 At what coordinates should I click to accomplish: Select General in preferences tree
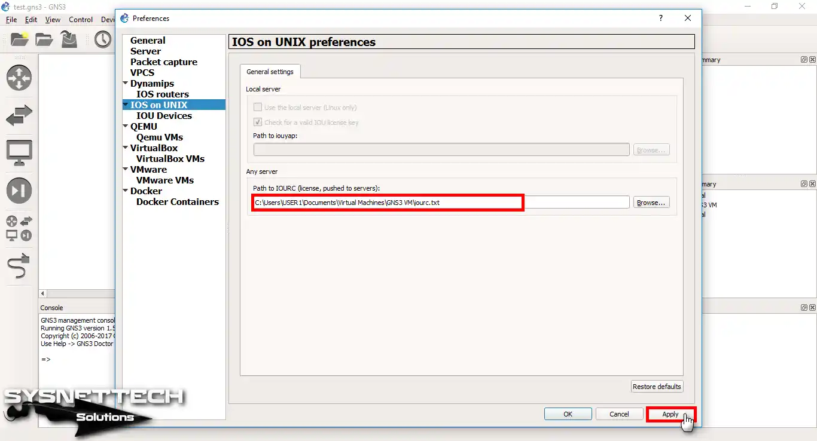(148, 41)
